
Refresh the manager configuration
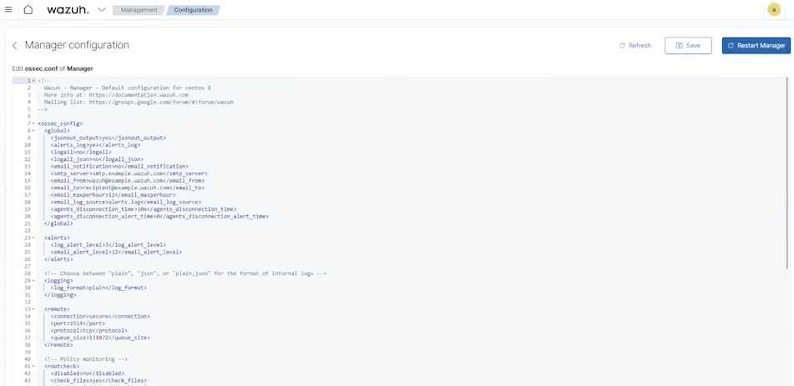coord(635,46)
